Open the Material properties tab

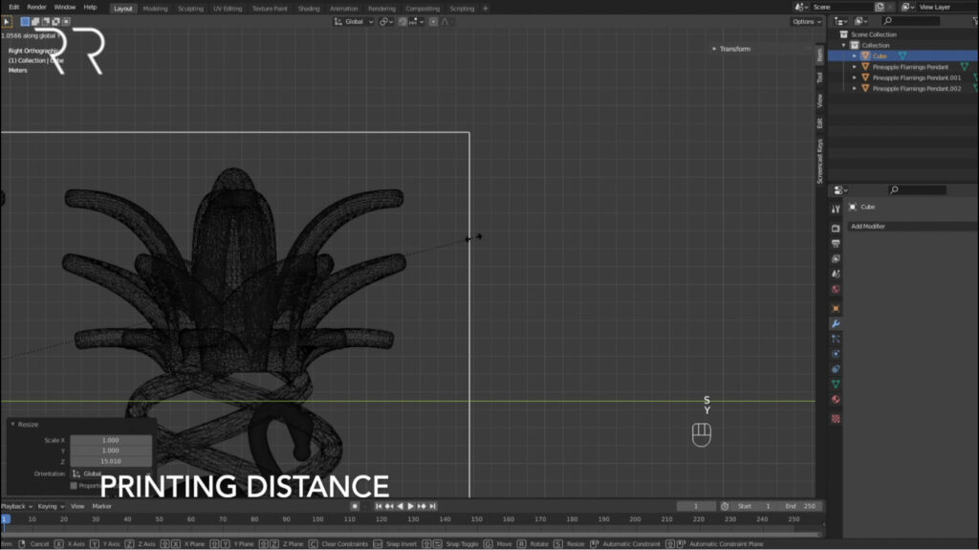click(x=836, y=400)
